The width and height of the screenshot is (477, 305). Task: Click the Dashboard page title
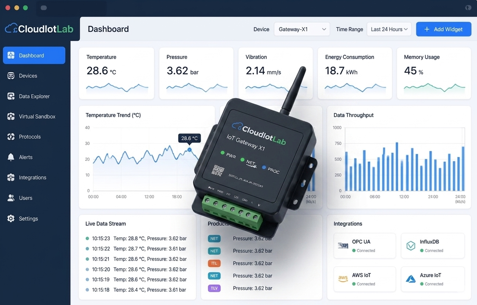(108, 29)
